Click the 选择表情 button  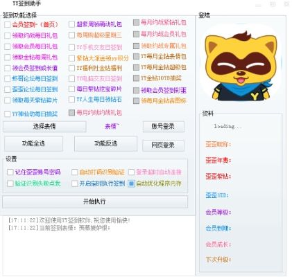point(44,127)
